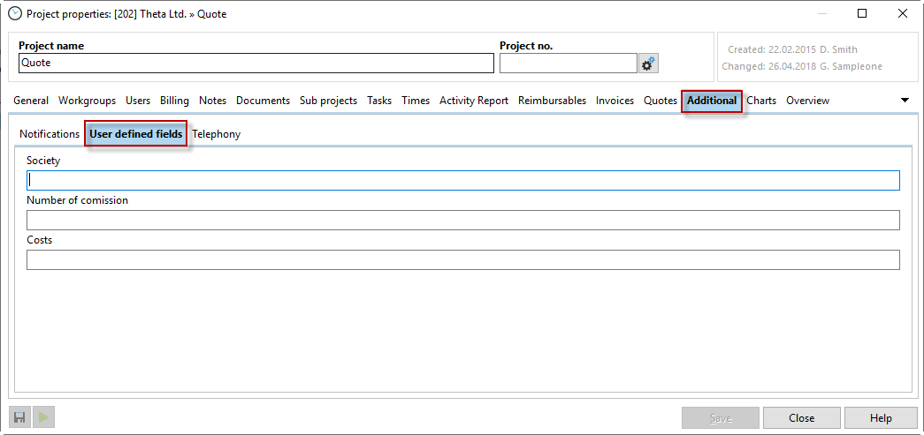
Task: Click the clock icon in title bar
Action: point(14,13)
